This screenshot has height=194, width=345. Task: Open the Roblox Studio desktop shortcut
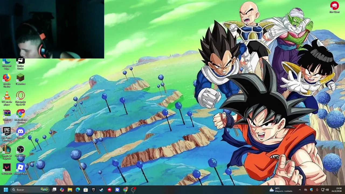point(20,64)
